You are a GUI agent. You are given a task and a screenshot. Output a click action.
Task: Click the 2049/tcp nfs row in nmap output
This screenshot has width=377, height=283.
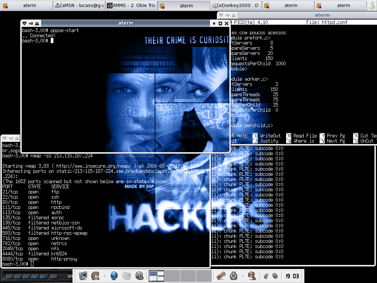click(x=31, y=249)
